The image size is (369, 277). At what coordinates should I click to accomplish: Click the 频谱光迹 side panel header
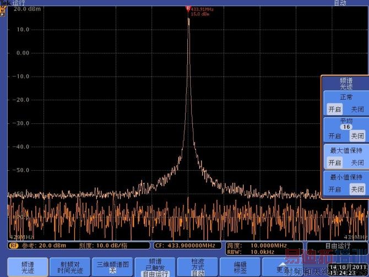[x=346, y=84]
